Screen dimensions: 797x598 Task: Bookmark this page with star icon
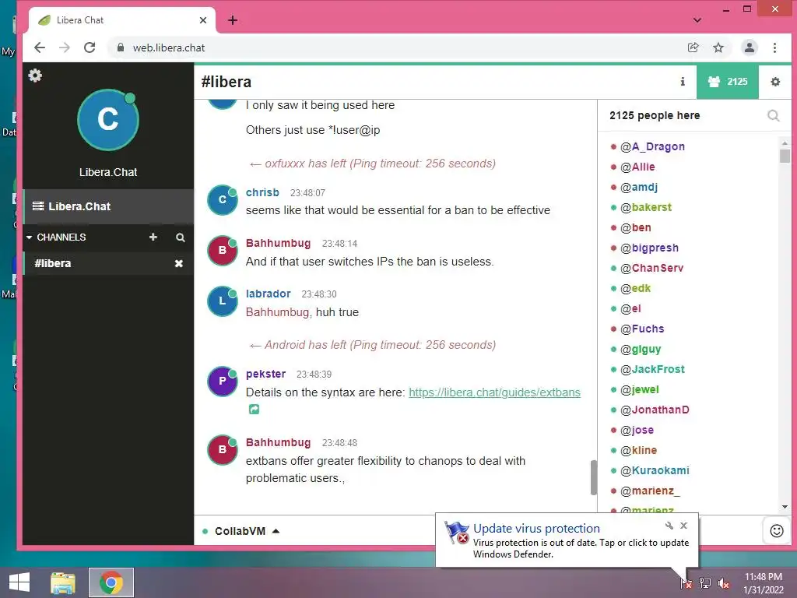pyautogui.click(x=718, y=47)
